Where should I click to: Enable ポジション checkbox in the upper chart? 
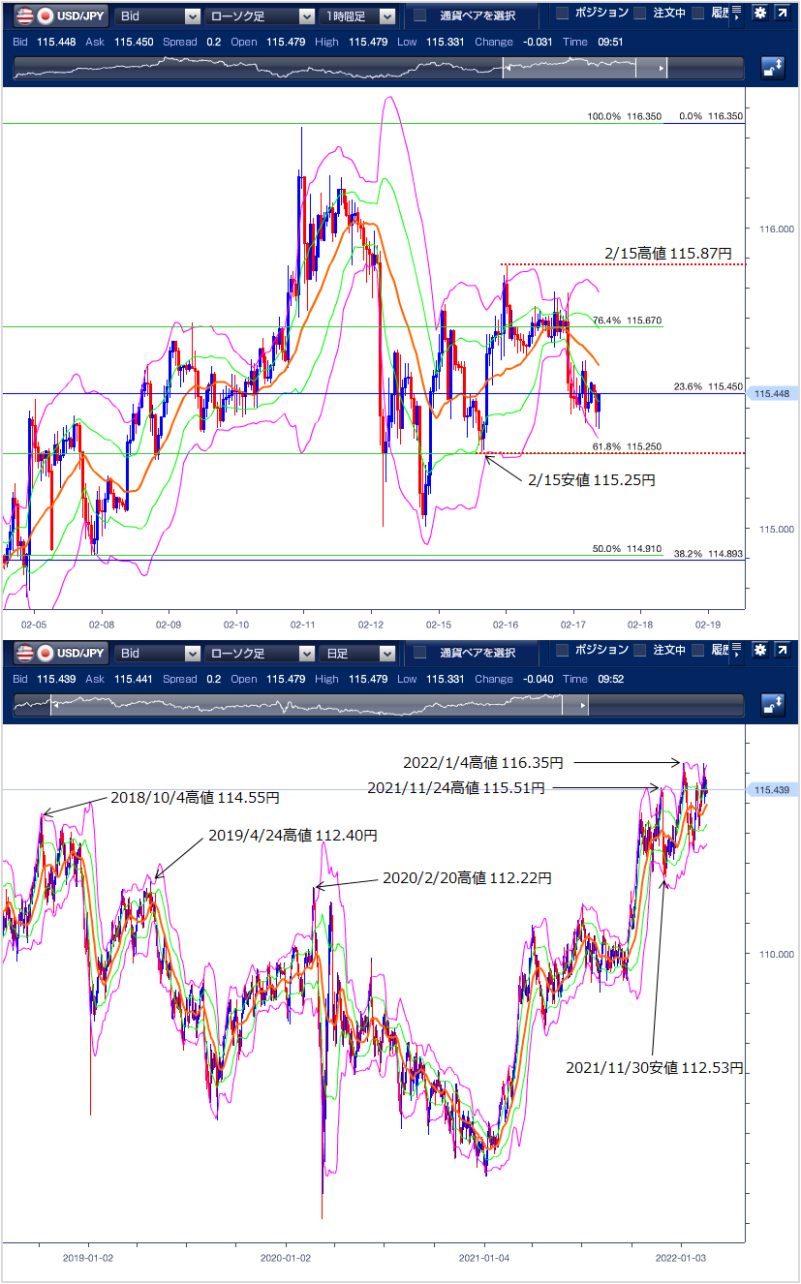pyautogui.click(x=562, y=14)
